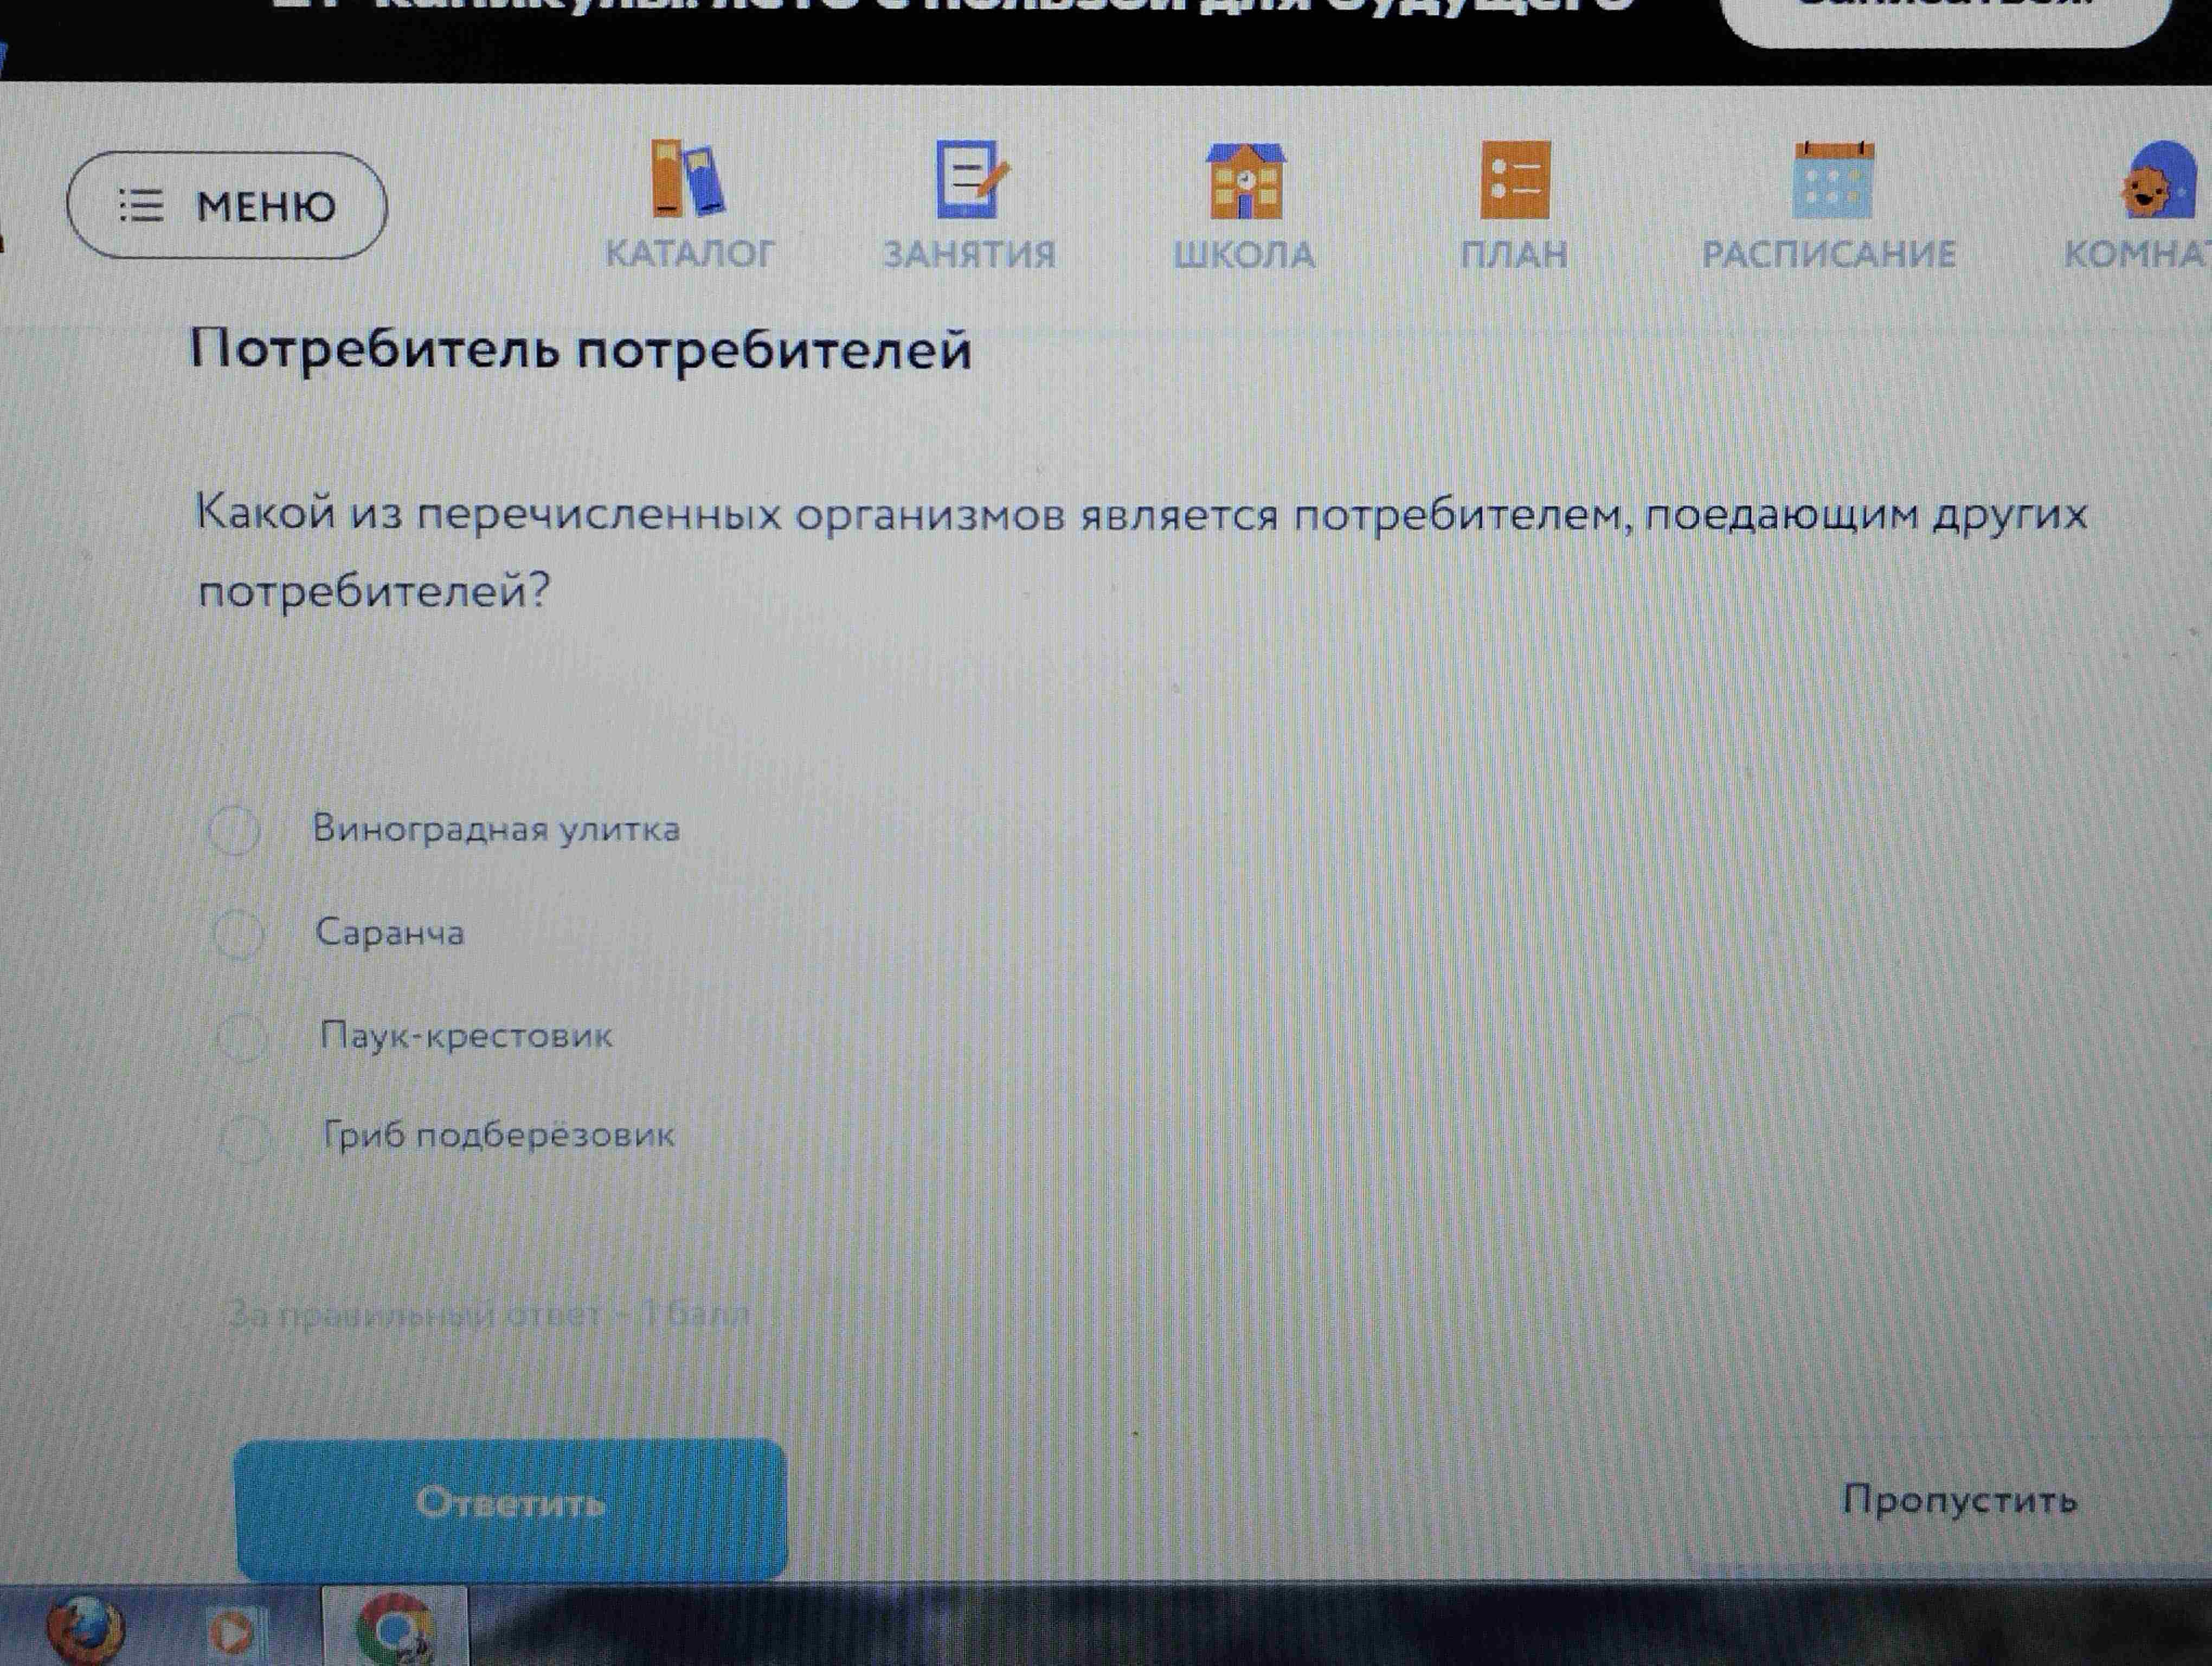
Task: Open the Школа building icon
Action: click(x=1245, y=180)
